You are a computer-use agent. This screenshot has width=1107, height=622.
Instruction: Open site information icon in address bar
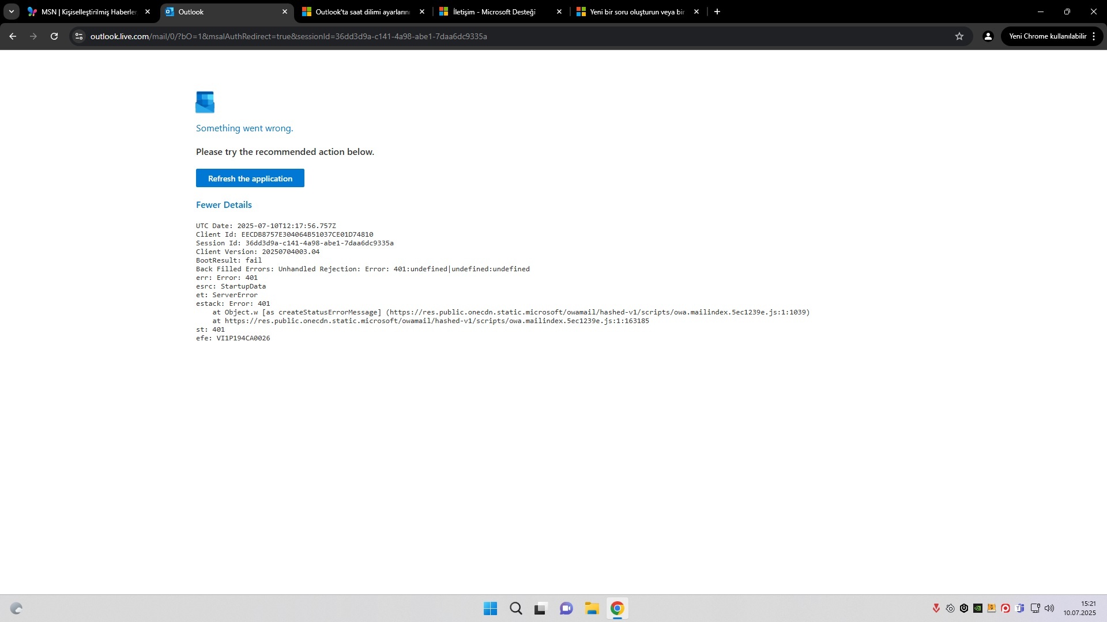tap(79, 36)
